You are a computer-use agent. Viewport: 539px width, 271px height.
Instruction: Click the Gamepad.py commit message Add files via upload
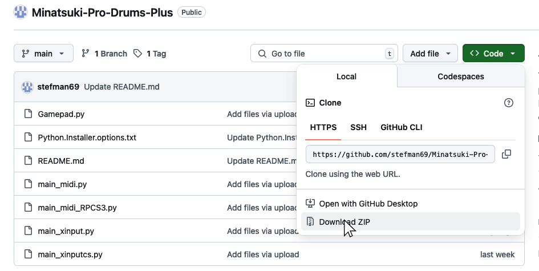pyautogui.click(x=262, y=114)
